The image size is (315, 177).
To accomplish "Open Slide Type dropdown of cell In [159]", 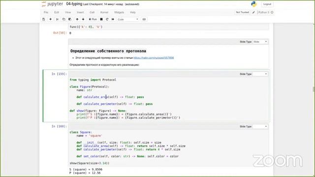I will point(260,74).
